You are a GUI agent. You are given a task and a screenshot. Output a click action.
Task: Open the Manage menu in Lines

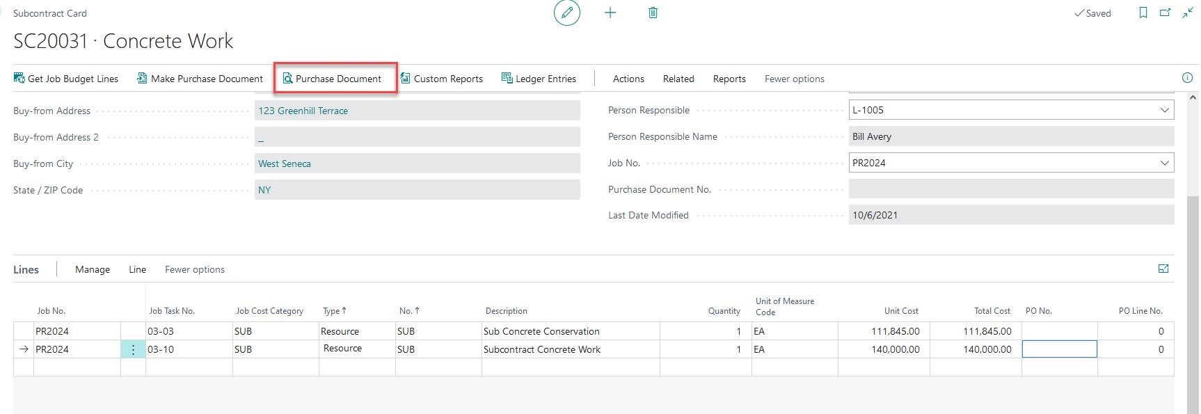pyautogui.click(x=93, y=269)
